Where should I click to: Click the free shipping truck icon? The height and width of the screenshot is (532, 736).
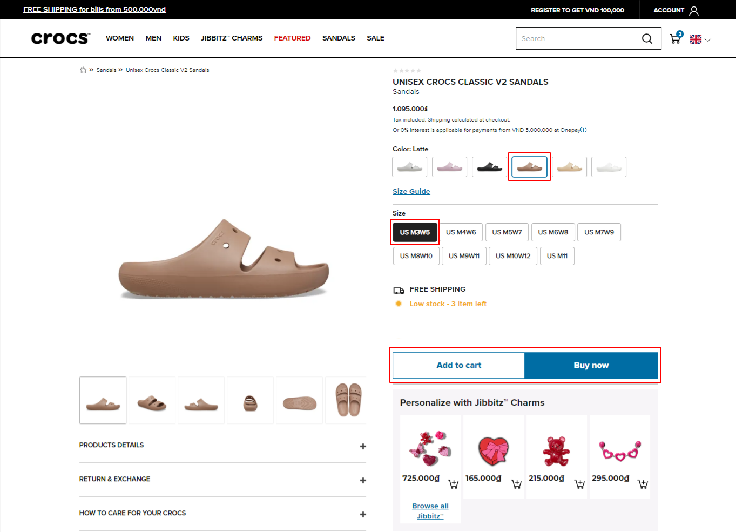[x=399, y=290]
